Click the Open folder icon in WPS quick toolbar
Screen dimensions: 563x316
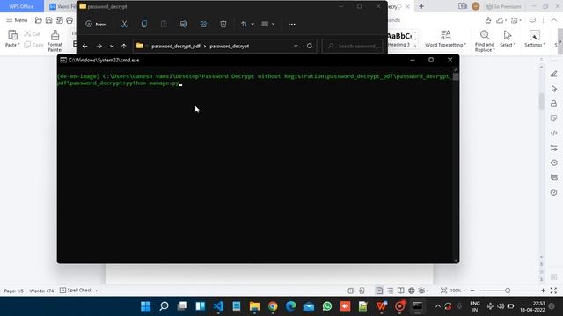(x=39, y=20)
